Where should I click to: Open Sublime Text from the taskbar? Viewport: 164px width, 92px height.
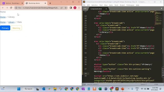pyautogui.click(x=117, y=89)
